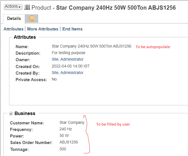This screenshot has height=156, width=188.
Task: Jump to the Attributes link
Action: (x=13, y=29)
